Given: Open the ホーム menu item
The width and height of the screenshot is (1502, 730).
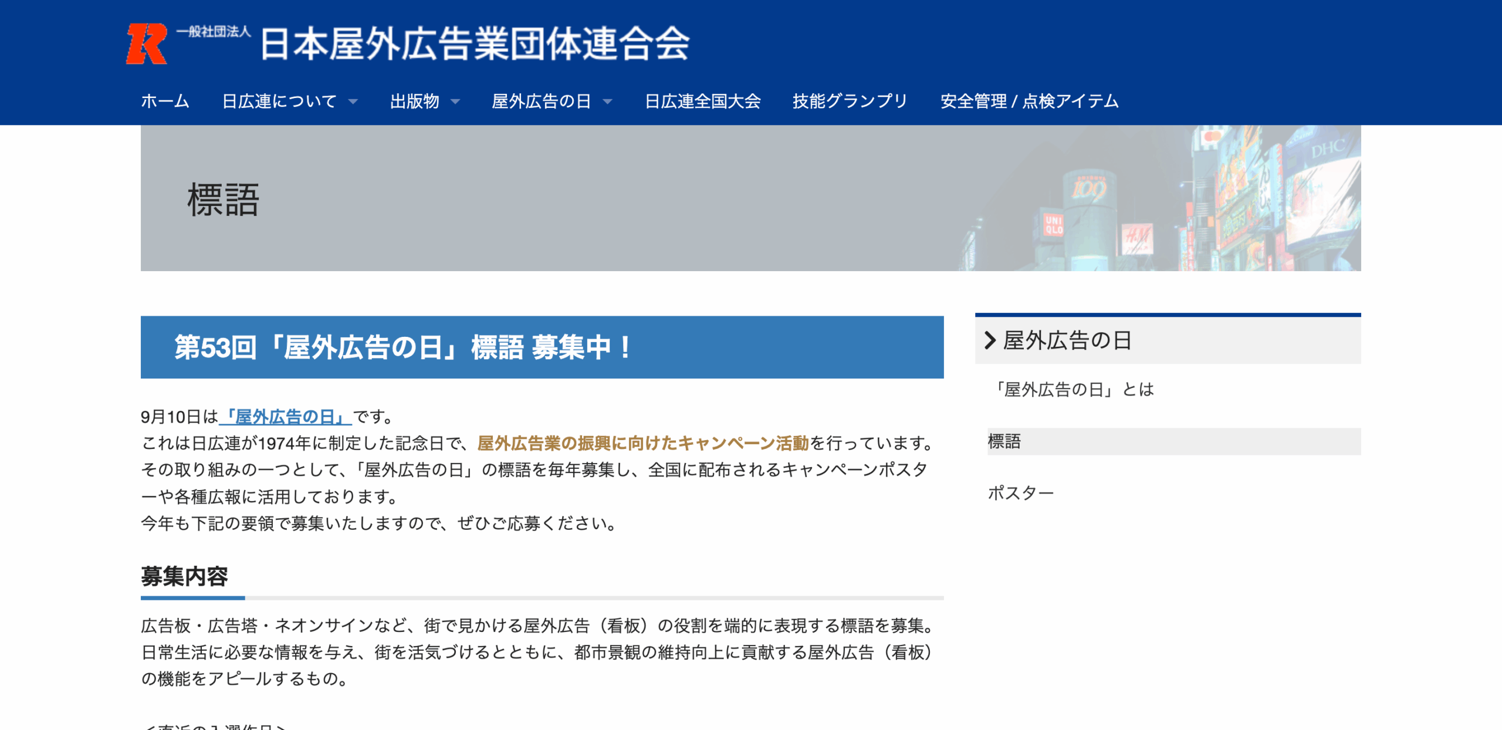Looking at the screenshot, I should [165, 102].
